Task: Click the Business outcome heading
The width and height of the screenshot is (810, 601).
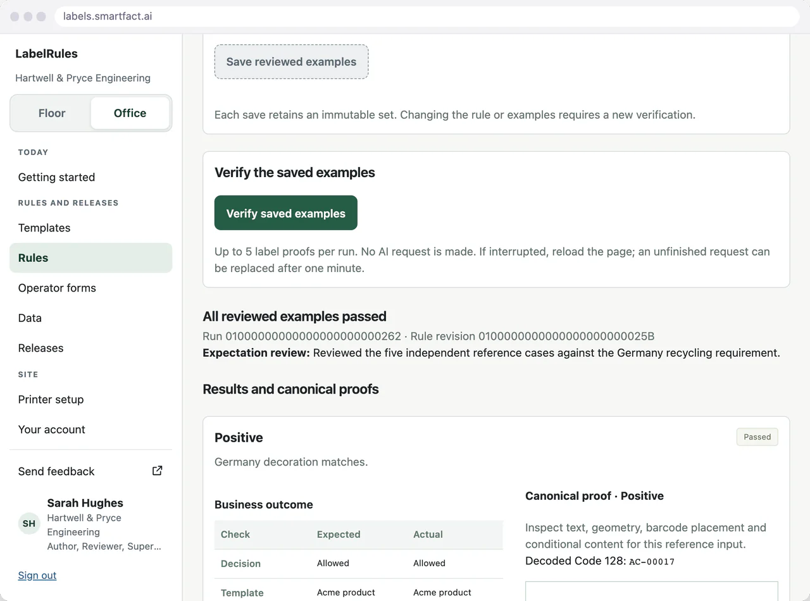Action: pyautogui.click(x=264, y=505)
